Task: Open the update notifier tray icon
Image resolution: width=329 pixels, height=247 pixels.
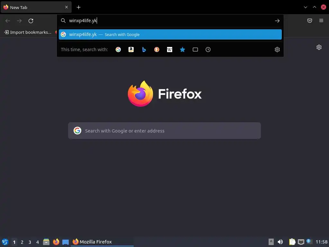Action: 309,242
